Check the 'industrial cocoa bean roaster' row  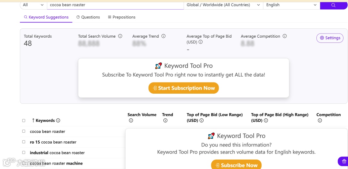tap(24, 153)
